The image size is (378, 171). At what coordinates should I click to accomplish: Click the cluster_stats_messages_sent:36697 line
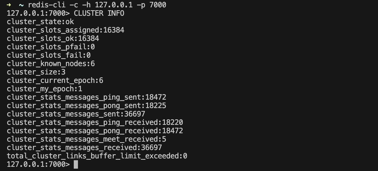pos(76,114)
